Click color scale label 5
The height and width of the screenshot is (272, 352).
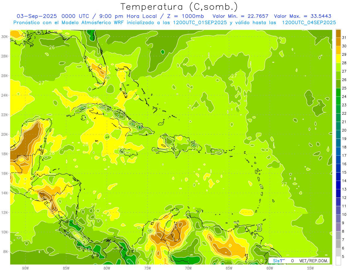coord(343,257)
